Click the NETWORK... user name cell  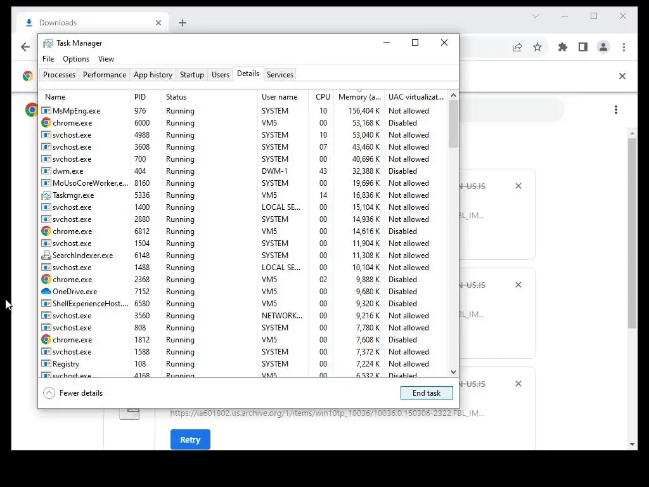click(x=282, y=316)
